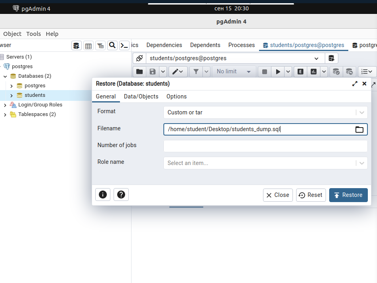Viewport: 377px width, 283px height.
Task: Click the Reset button
Action: [311, 195]
